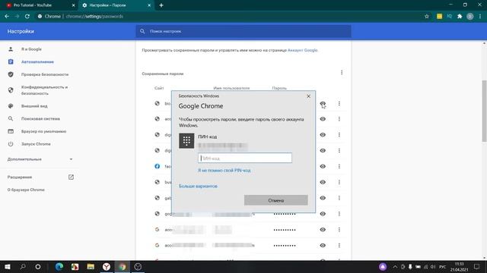Open Конфиденциальность и безопасность in the sidebar
The image size is (487, 273).
44,90
